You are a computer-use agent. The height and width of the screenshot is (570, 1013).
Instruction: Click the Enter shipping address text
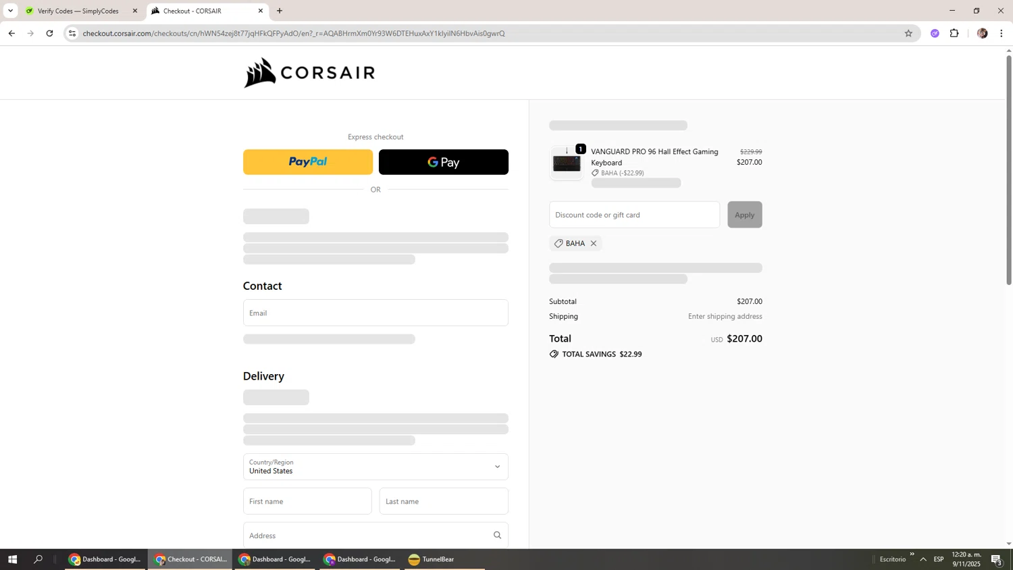click(725, 316)
